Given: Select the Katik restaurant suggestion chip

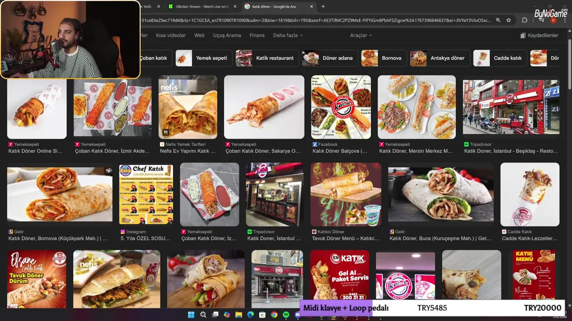Looking at the screenshot, I should [266, 58].
